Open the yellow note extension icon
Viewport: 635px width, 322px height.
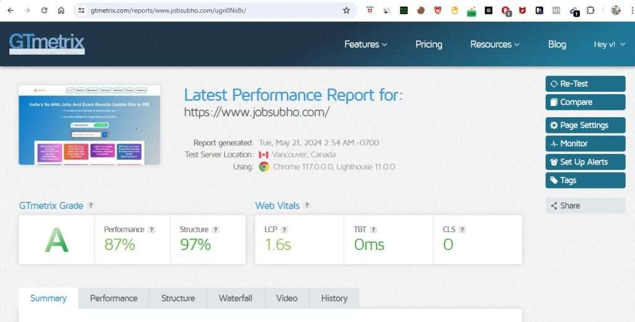[x=455, y=11]
